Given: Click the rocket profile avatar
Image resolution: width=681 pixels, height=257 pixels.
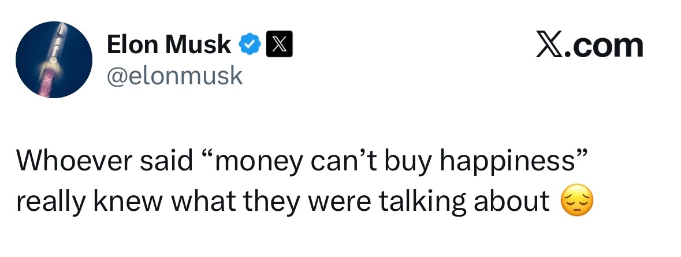Looking at the screenshot, I should 53,59.
